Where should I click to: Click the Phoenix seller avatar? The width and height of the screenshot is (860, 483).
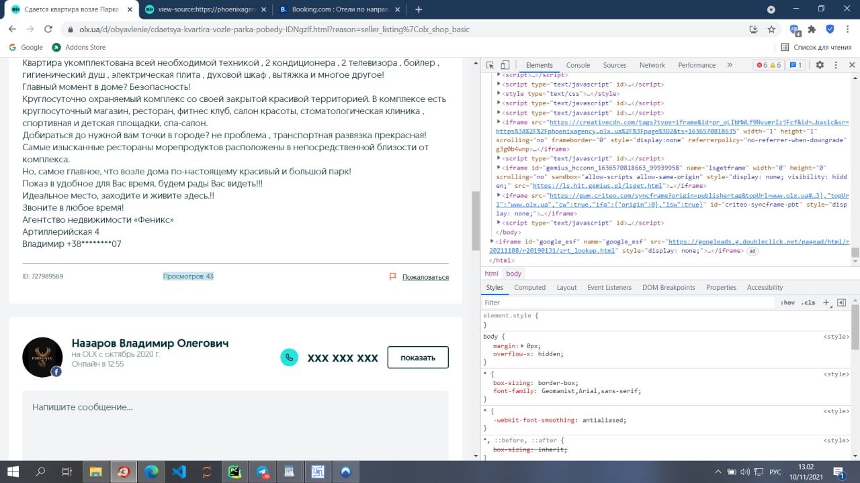pyautogui.click(x=42, y=357)
